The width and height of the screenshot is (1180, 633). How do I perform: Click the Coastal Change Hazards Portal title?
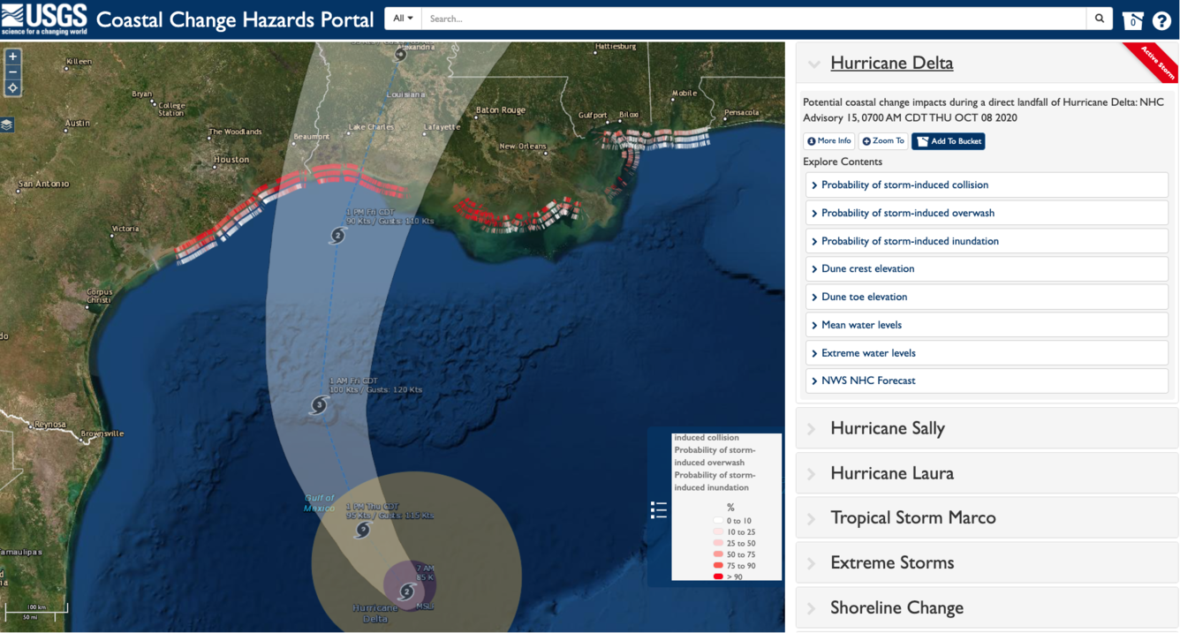pyautogui.click(x=235, y=19)
